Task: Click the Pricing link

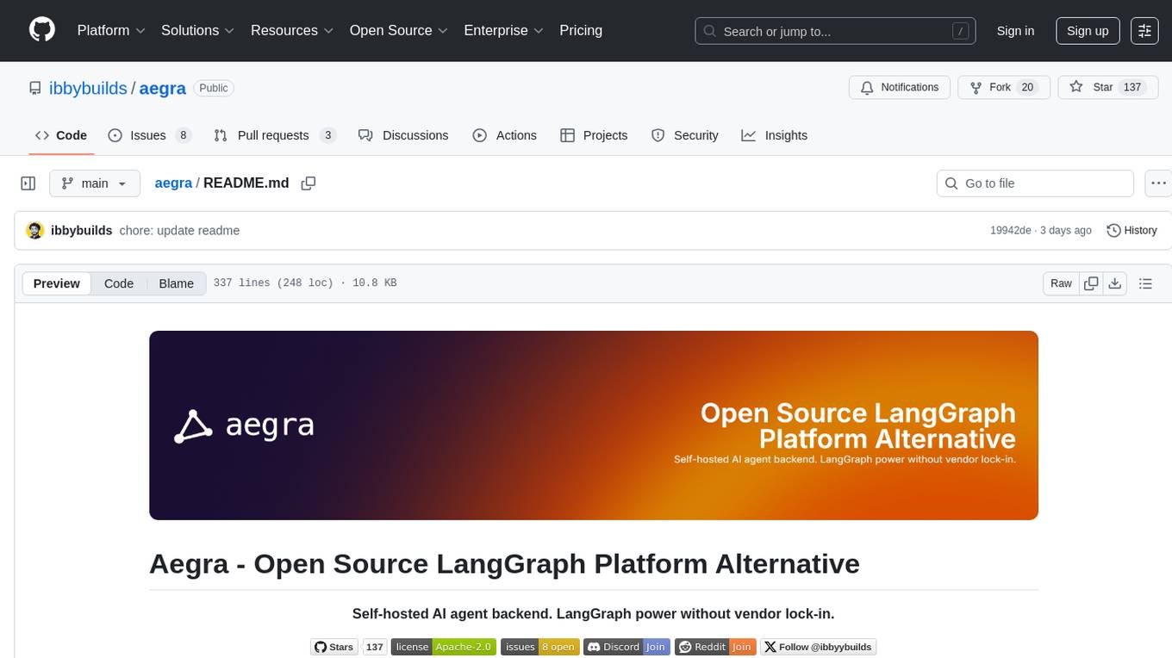Action: click(581, 30)
